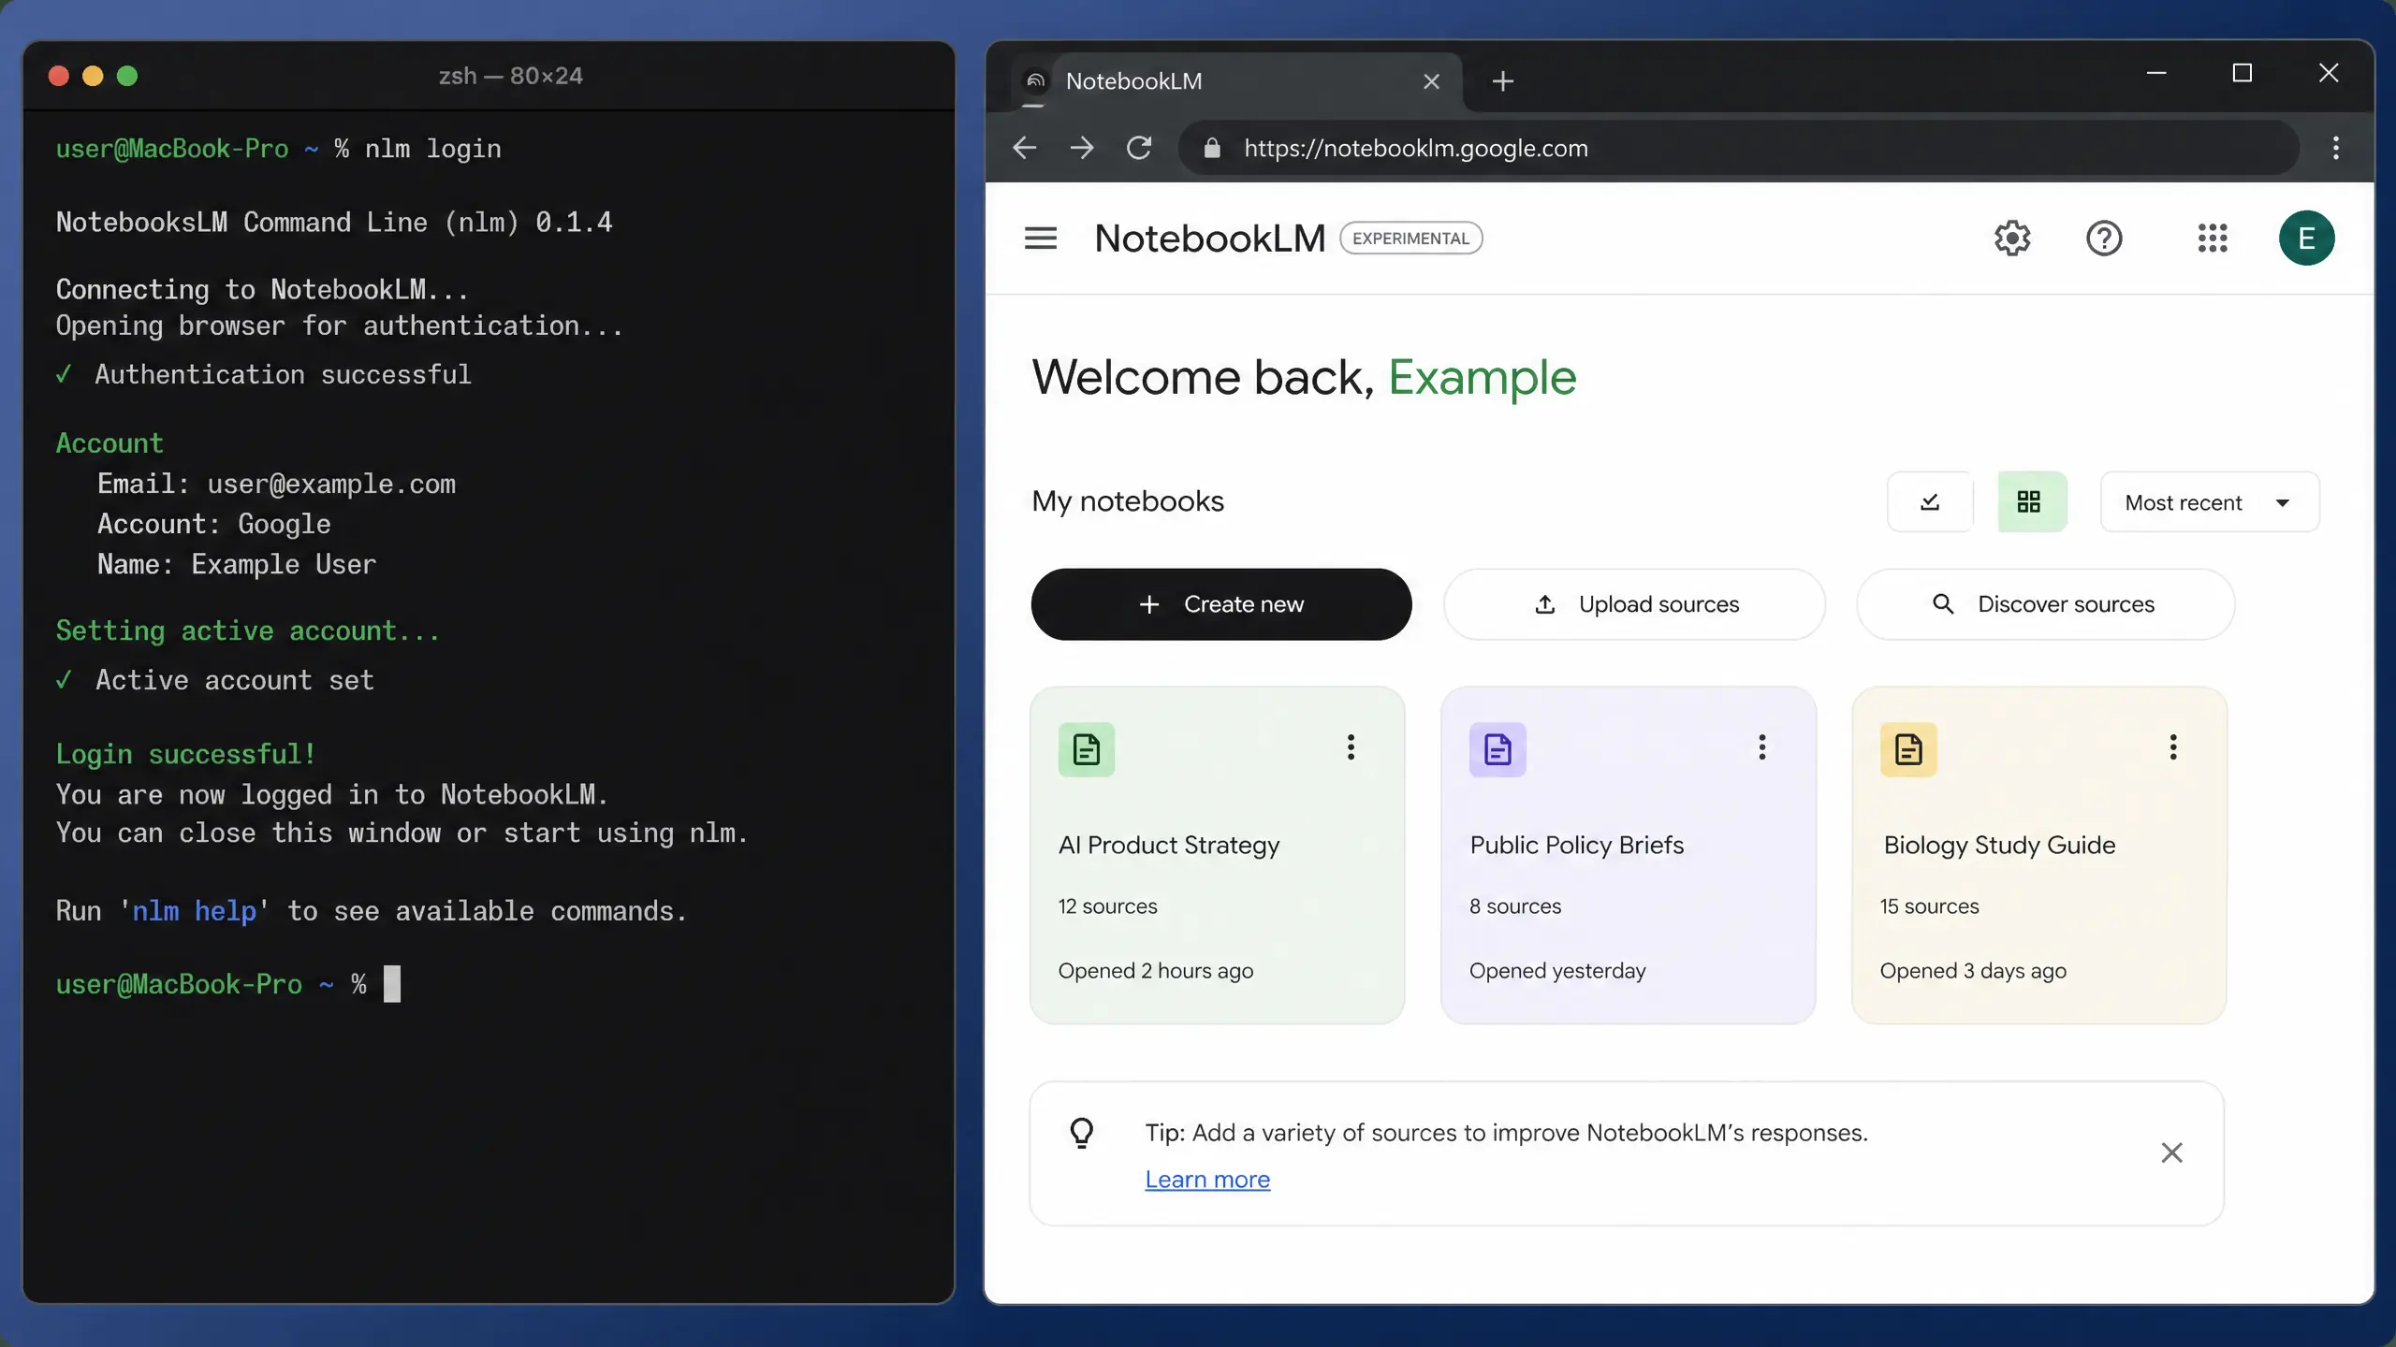
Task: Zoom the terminal with the green button
Action: [x=127, y=76]
